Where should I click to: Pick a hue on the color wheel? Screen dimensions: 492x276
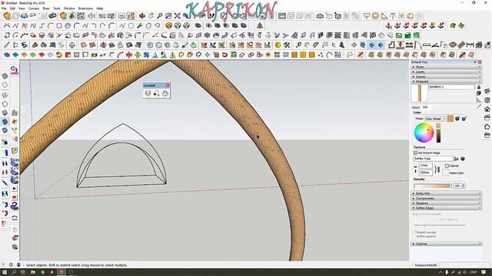click(x=424, y=133)
